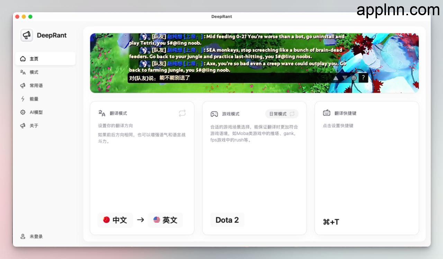Image resolution: width=443 pixels, height=259 pixels.
Task: Click the 能不能别送了 chat input text
Action: 175,78
